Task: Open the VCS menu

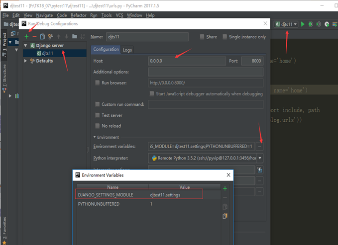Action: [x=119, y=15]
